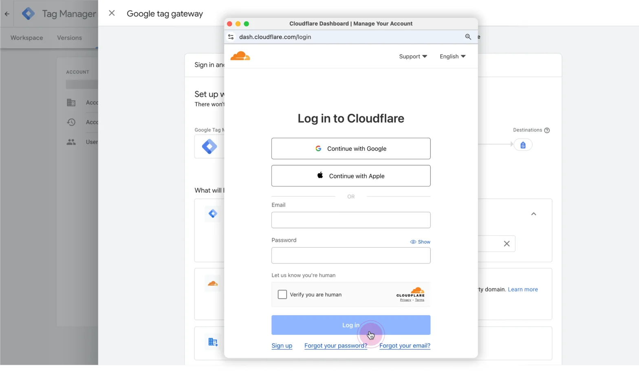Continue with Google sign-in
Viewport: 639px width, 371px height.
tap(351, 149)
